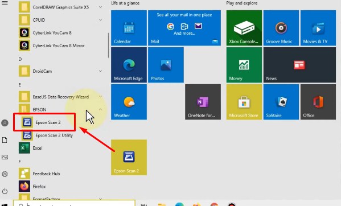Open the Movies & TV tile
This screenshot has height=206, width=341.
(318, 28)
